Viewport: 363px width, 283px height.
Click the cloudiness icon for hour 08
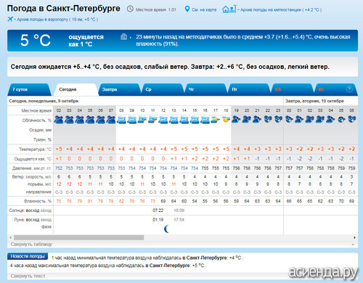pyautogui.click(x=121, y=120)
